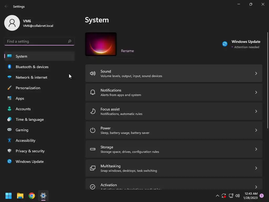Click the desktop wallpaper thumbnail
Screen dimensions: 269x202
tap(101, 44)
